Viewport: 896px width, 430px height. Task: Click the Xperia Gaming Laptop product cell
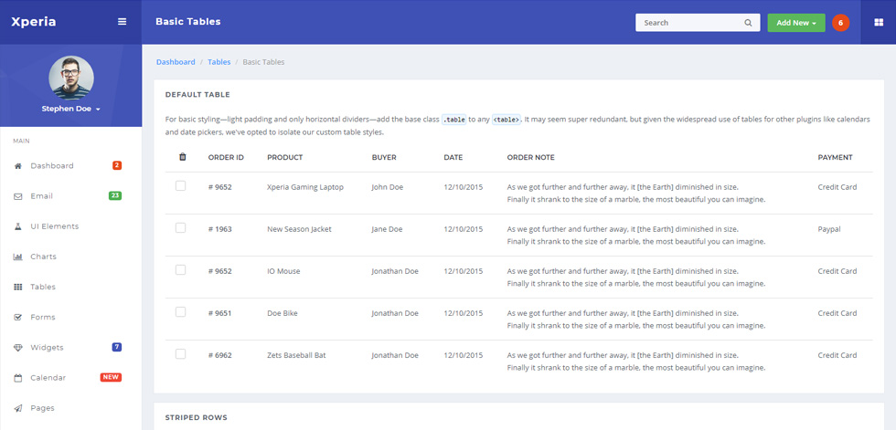[305, 187]
